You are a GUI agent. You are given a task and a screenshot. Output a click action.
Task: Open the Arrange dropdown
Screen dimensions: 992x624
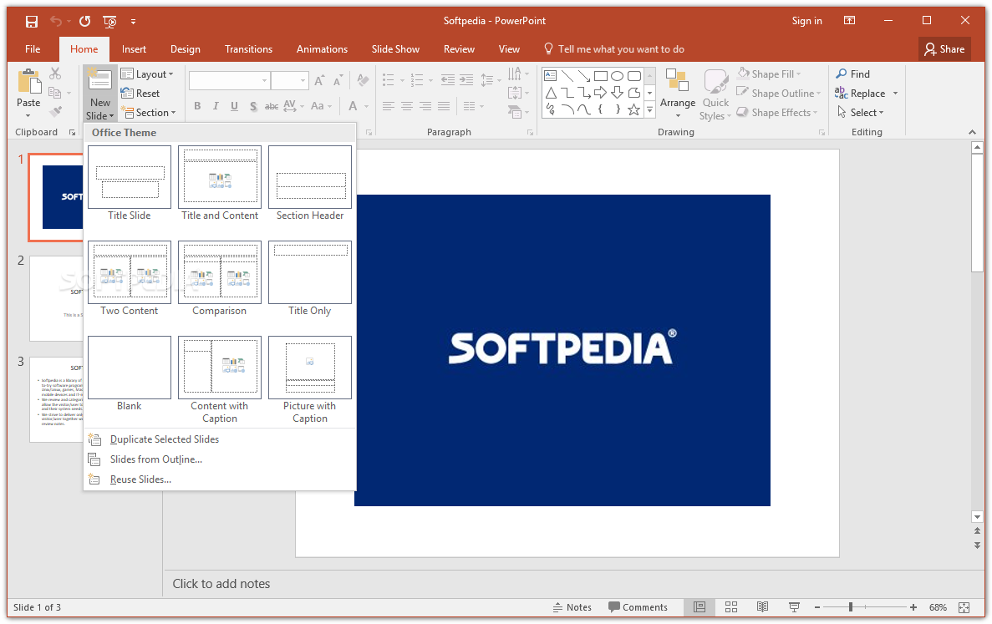[x=678, y=94]
